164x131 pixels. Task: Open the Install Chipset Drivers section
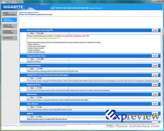(x=10, y=14)
